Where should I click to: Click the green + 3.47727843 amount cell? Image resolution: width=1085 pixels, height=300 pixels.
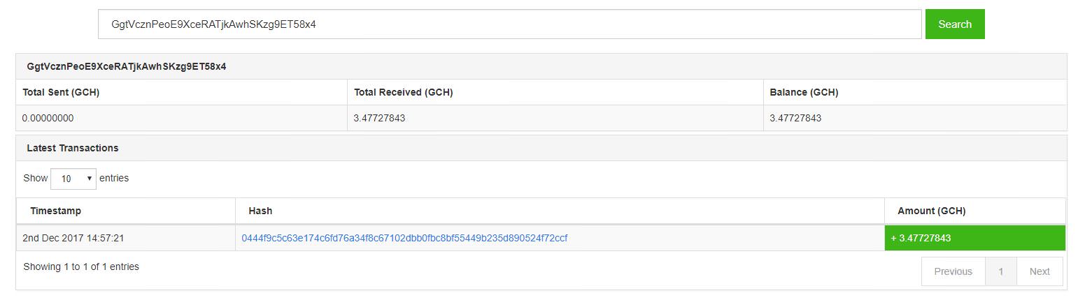[975, 238]
